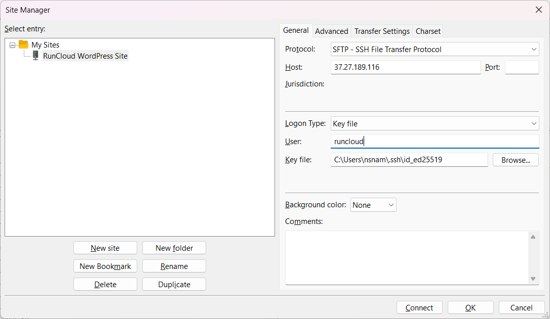
Task: Click the Browse button for key file
Action: [x=516, y=160]
